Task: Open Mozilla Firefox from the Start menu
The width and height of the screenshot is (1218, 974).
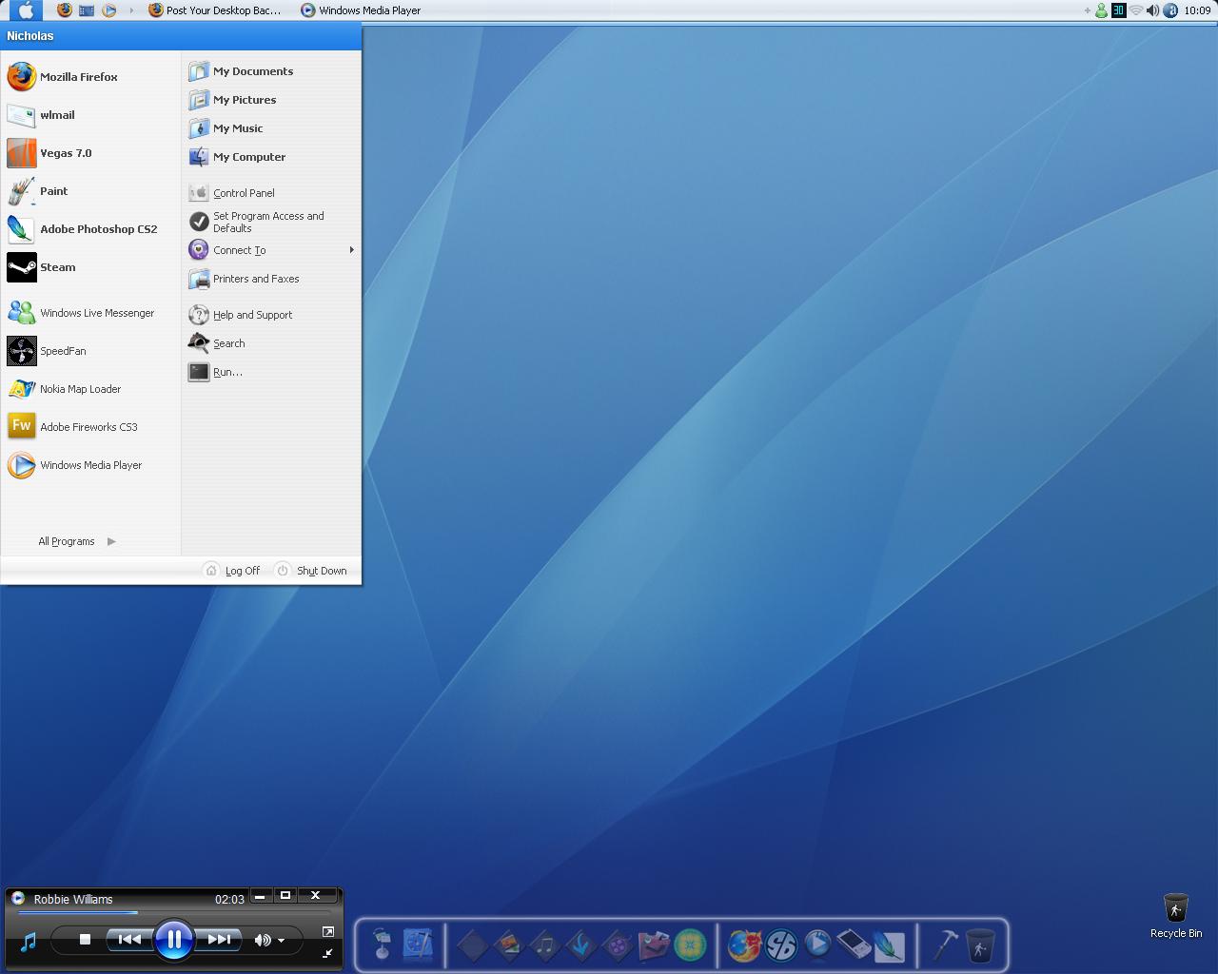Action: click(x=90, y=76)
